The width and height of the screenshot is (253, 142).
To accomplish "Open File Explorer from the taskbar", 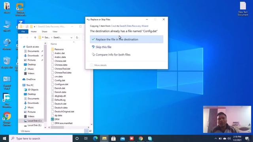I will [x=104, y=138].
